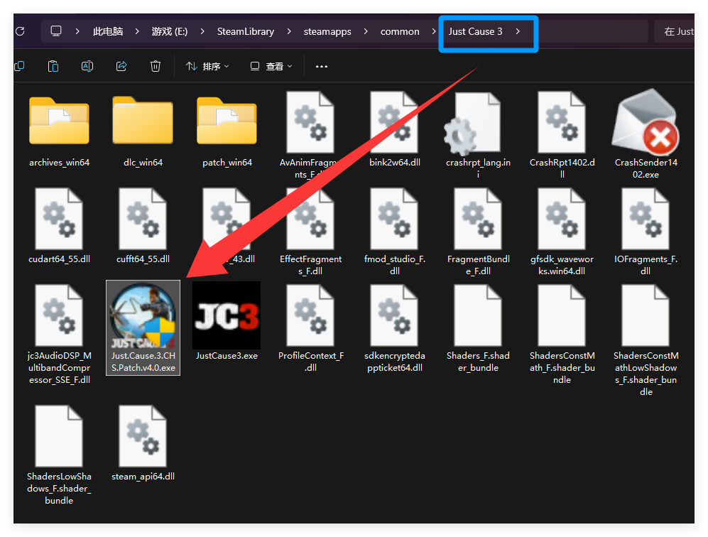Click the delete trash icon

click(x=156, y=66)
